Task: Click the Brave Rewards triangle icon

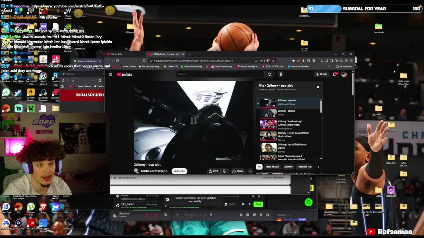Action: point(273,61)
